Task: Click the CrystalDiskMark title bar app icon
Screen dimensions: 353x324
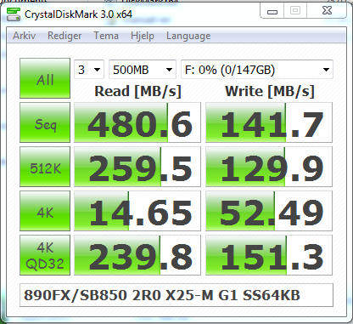Action: pyautogui.click(x=14, y=14)
